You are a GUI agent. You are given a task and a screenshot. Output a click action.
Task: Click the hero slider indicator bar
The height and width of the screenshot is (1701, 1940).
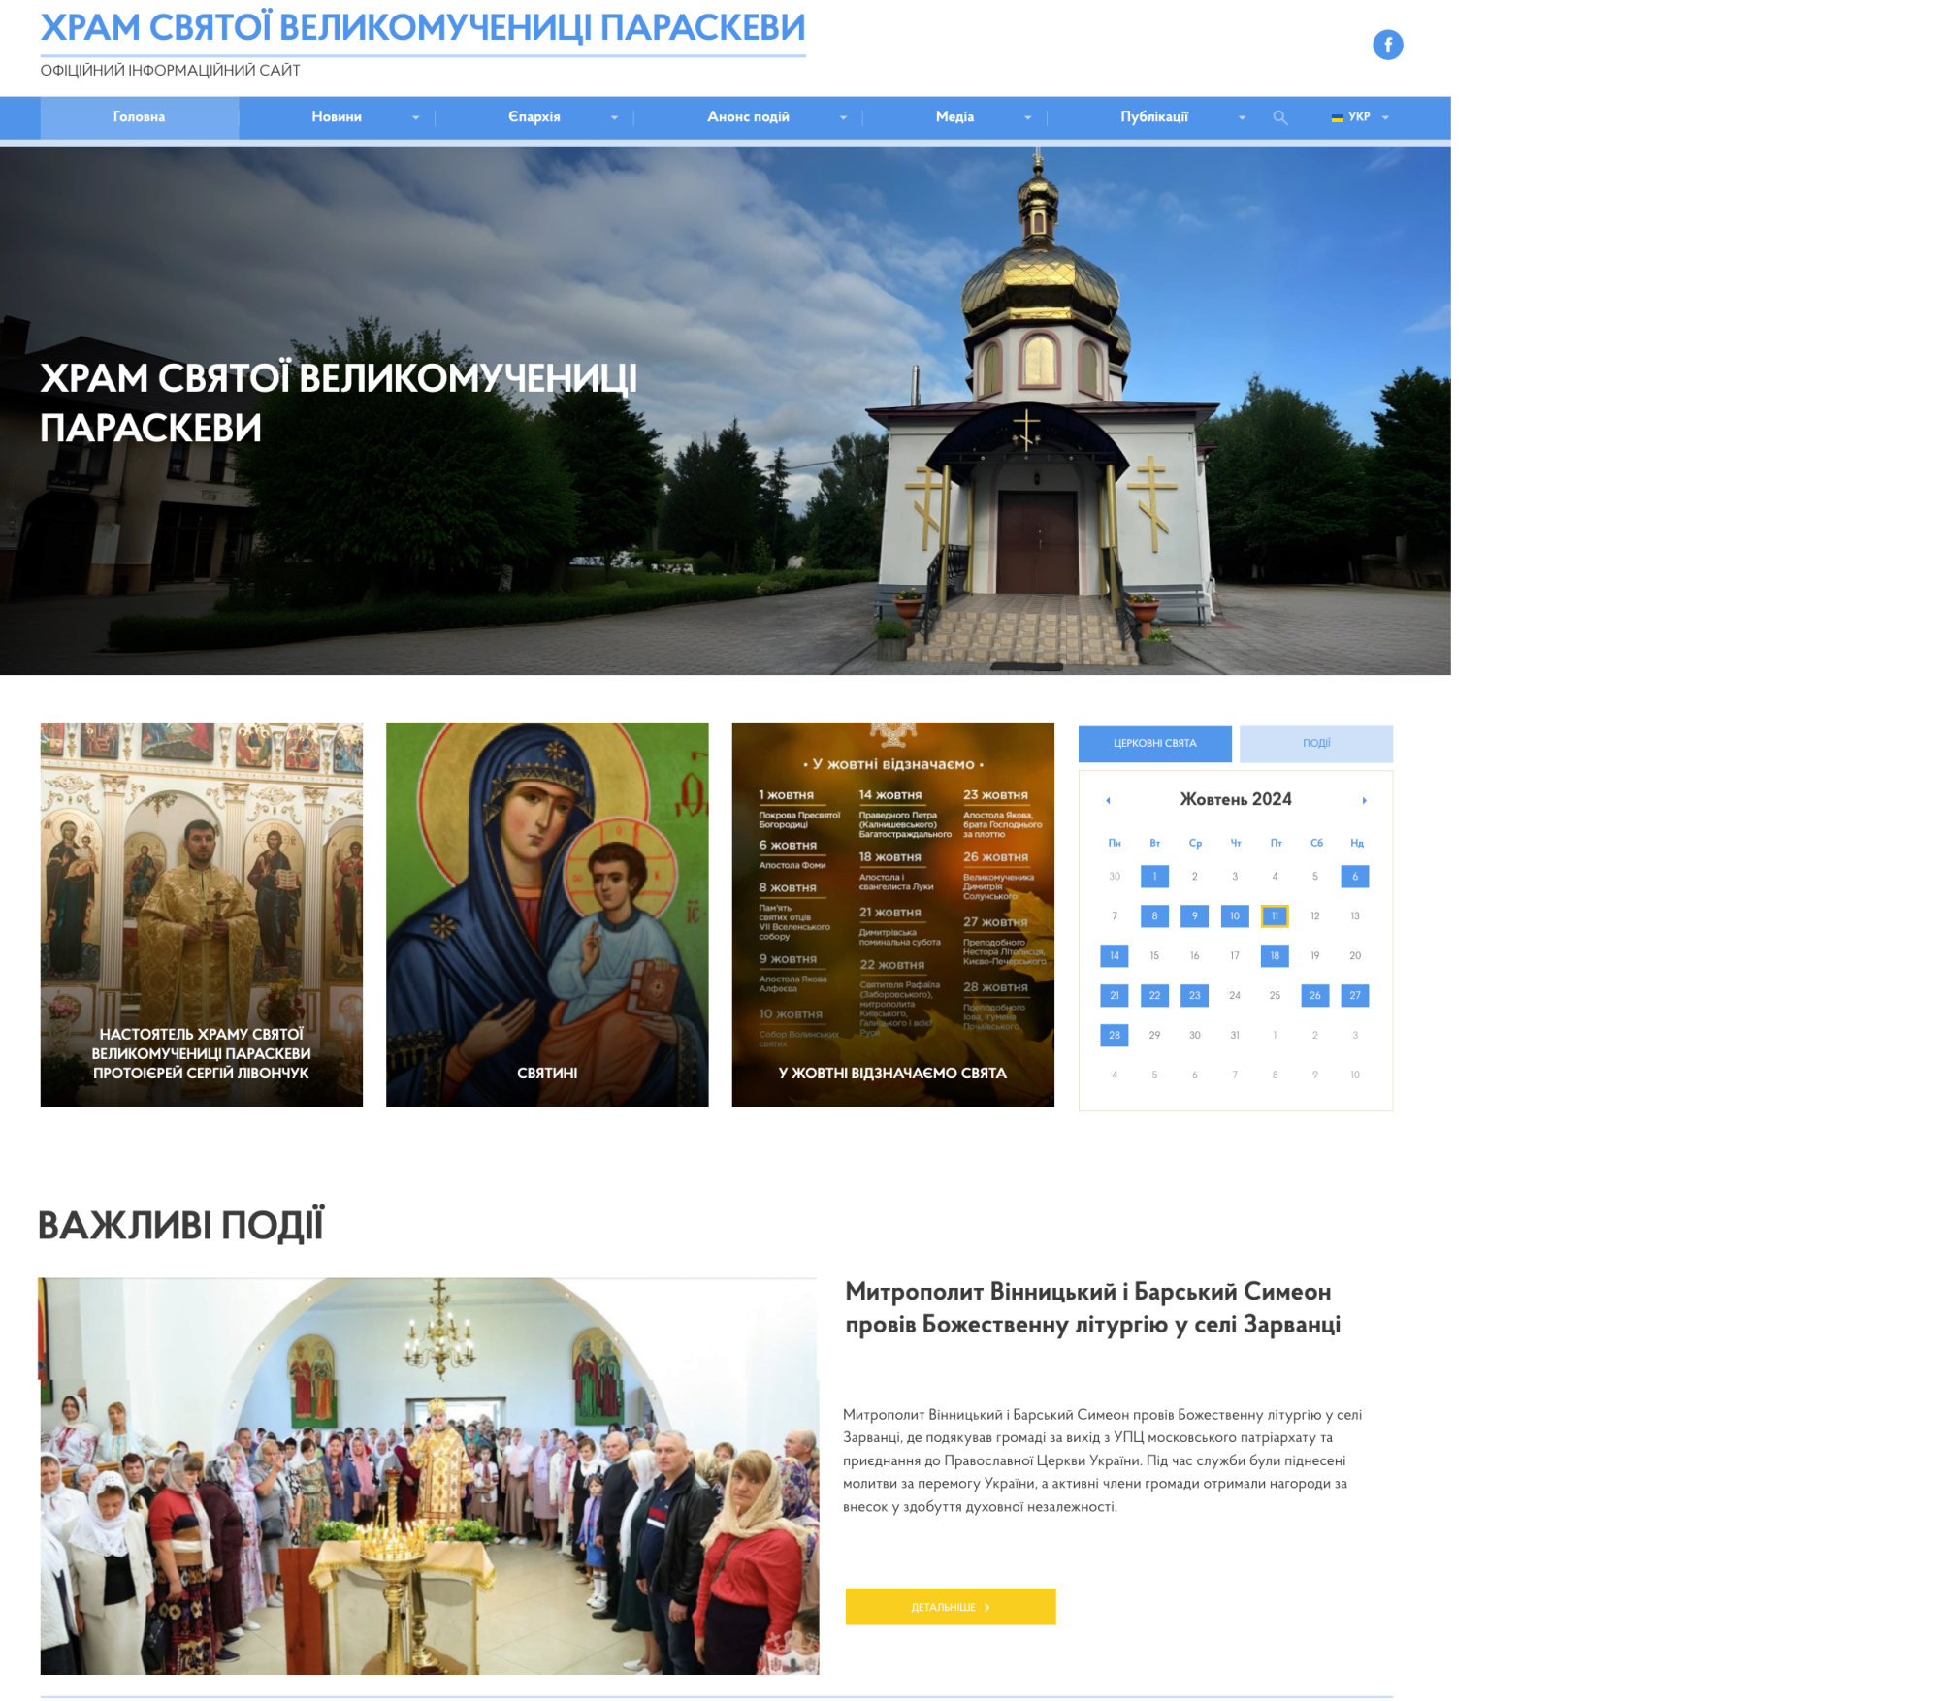[1026, 666]
